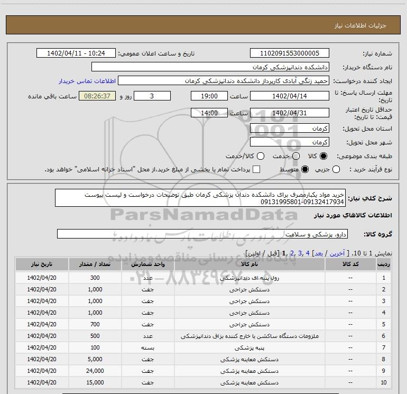Open اطلاعات تماس خریدار link
Viewport: 407px width, 394px height.
coord(87,81)
